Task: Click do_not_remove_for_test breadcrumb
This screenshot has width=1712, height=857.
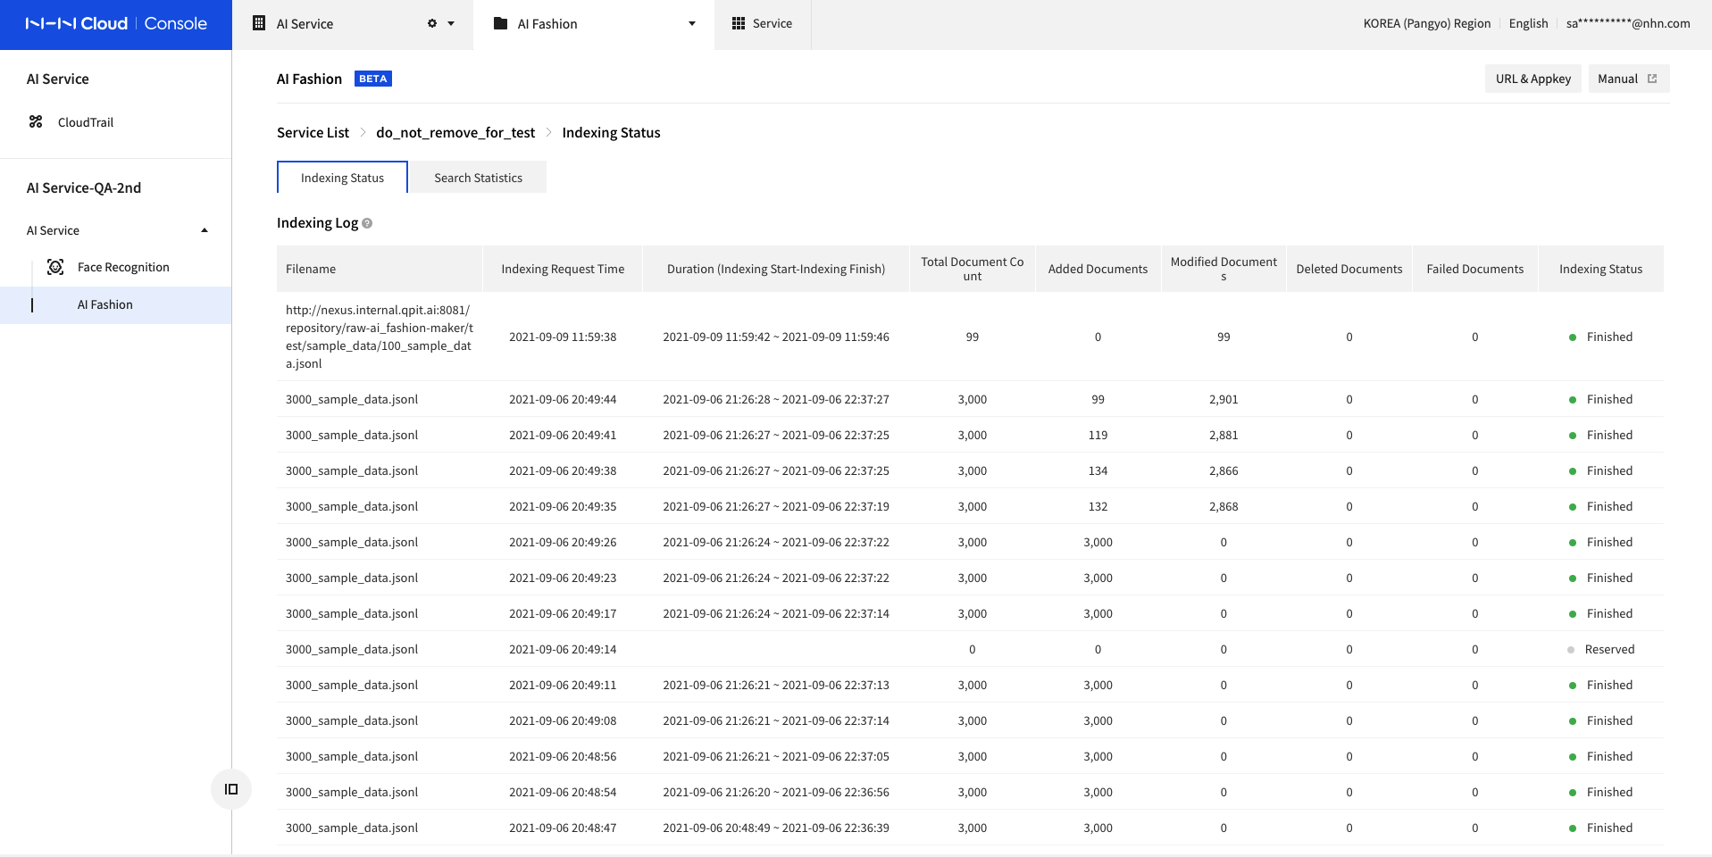Action: point(455,133)
